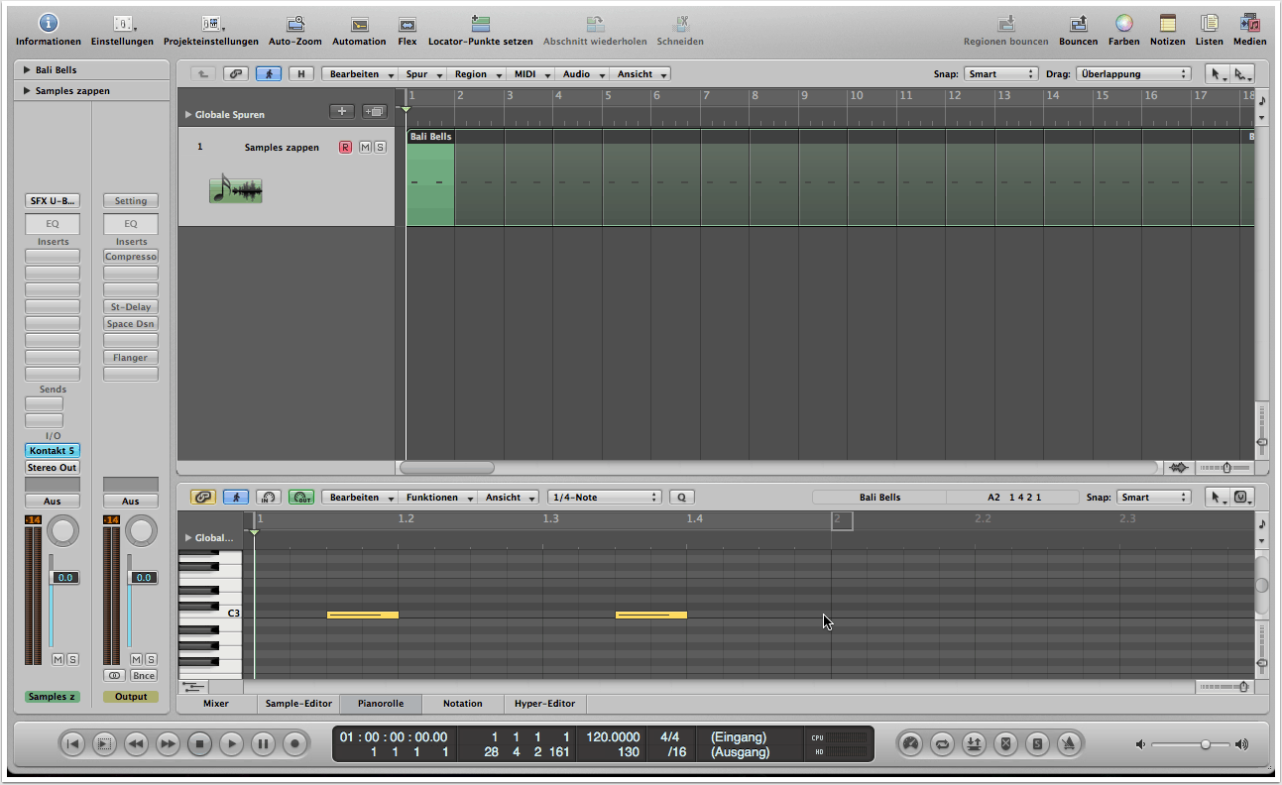Open the Region menu in arrange toolbar
Screen dimensions: 1282x785
point(475,74)
